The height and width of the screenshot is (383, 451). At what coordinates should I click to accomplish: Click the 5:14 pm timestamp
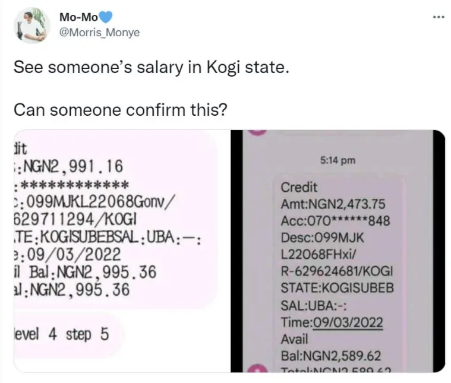pos(337,159)
